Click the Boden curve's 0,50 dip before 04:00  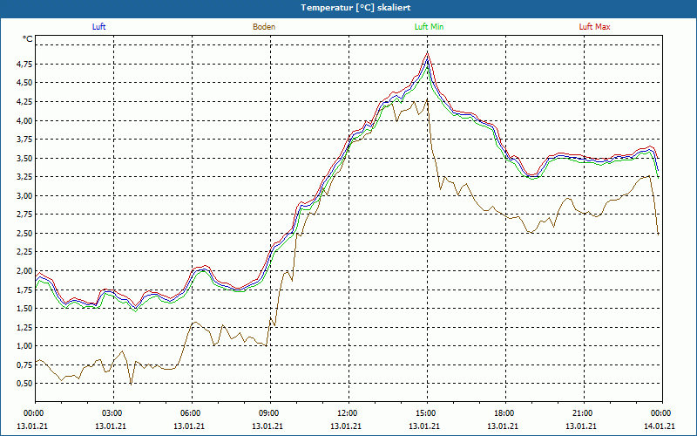point(132,384)
